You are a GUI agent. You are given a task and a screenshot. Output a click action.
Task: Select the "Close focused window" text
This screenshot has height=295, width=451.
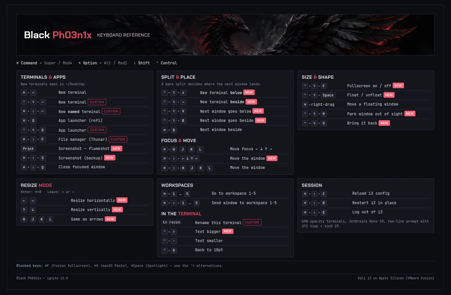coord(82,167)
